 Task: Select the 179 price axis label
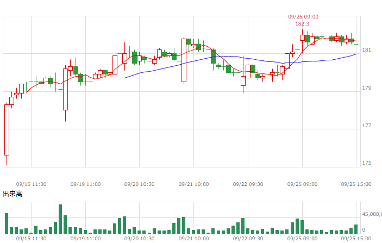(367, 88)
